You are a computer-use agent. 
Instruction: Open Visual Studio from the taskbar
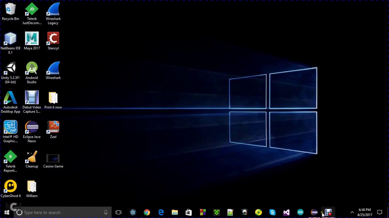[x=286, y=213]
